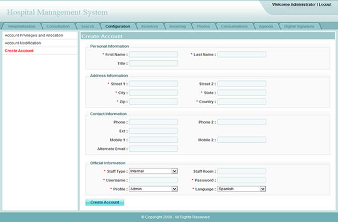
Task: Click the First Name input field
Action: (153, 54)
